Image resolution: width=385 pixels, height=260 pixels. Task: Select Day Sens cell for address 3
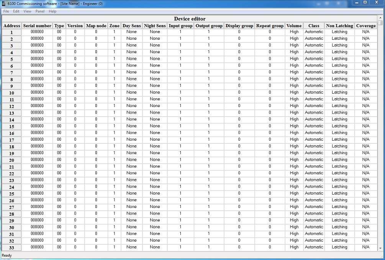[132, 45]
